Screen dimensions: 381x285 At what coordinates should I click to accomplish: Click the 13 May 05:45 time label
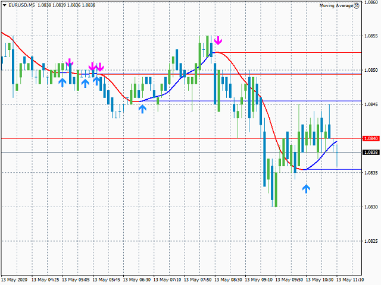coord(106,280)
